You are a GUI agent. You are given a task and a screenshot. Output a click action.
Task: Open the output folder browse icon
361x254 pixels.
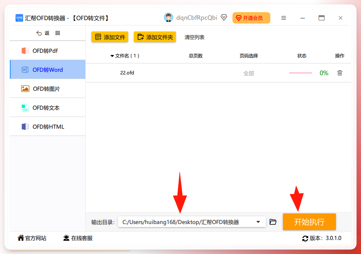point(273,222)
